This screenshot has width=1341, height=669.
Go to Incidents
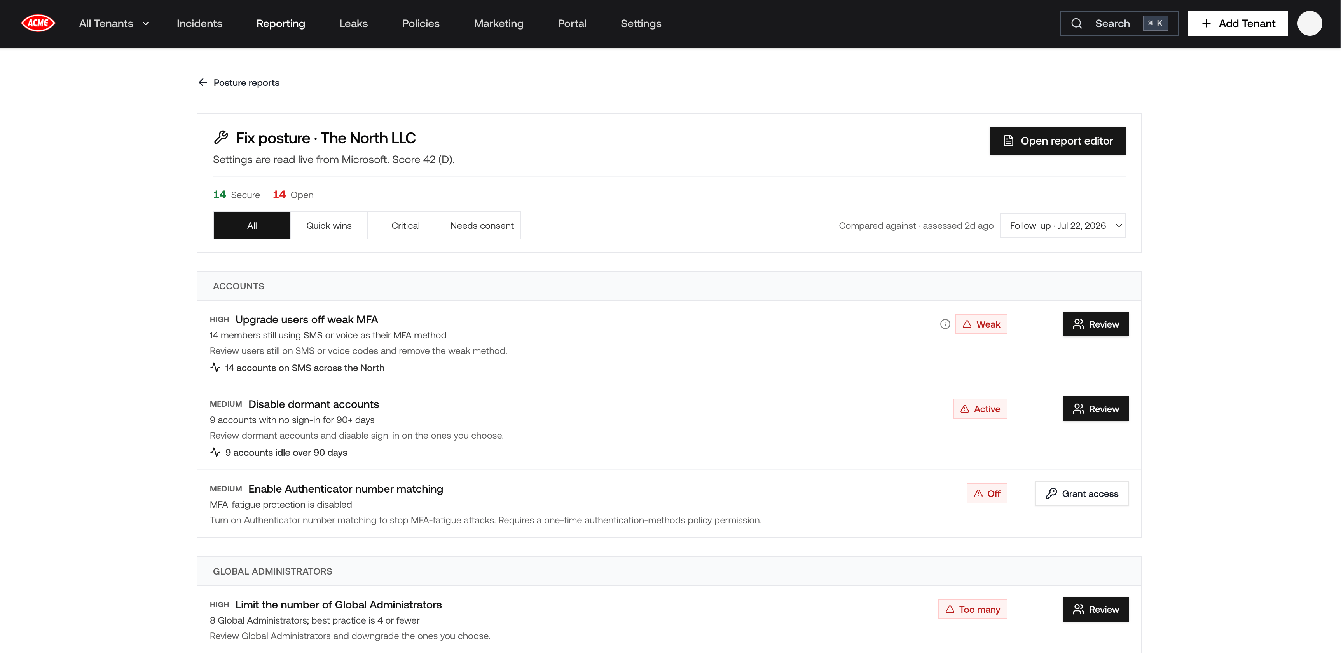click(199, 23)
